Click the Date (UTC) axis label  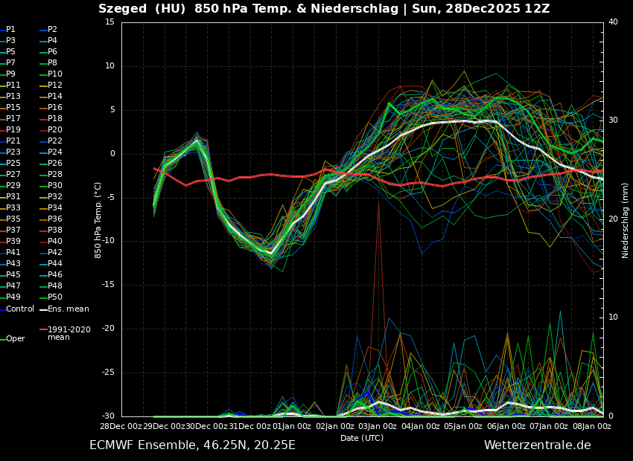(362, 438)
